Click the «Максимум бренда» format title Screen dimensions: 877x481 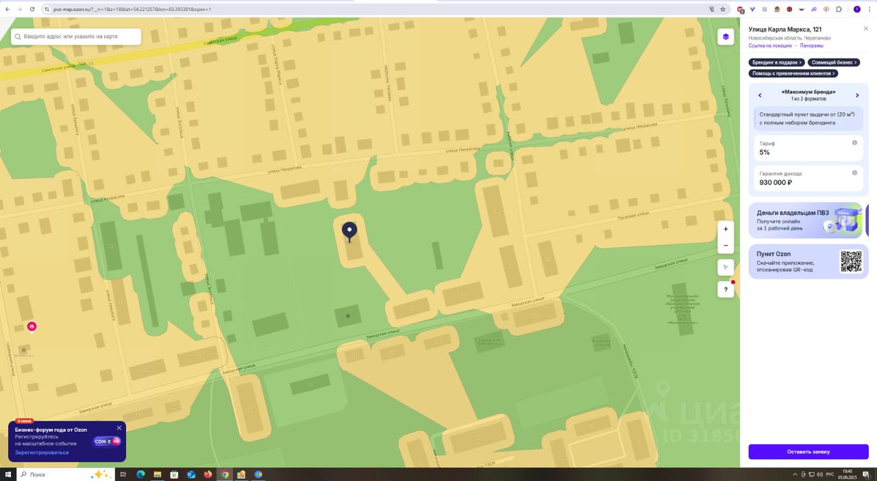808,92
